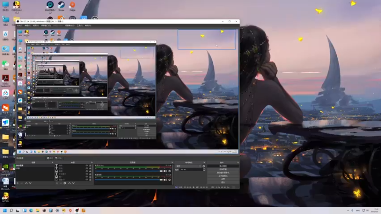This screenshot has width=381, height=214.
Task: Click the 麦克风/Aux volume slider
Action: [129, 171]
